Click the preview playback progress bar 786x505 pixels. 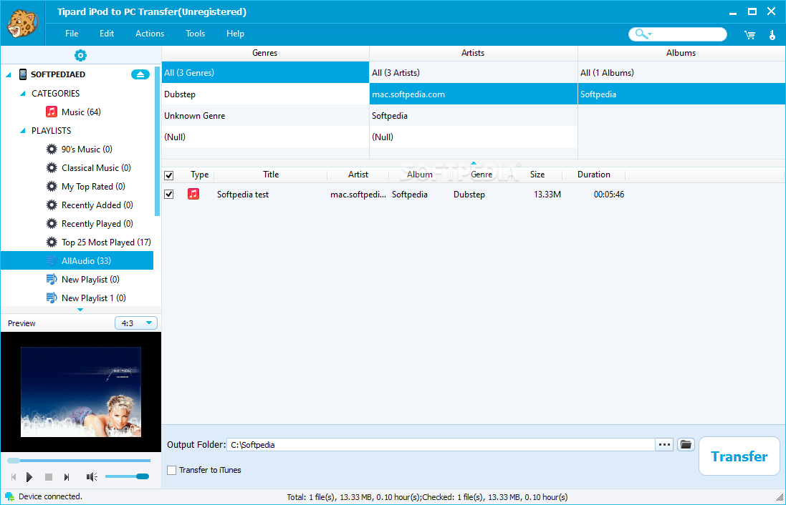pos(79,461)
